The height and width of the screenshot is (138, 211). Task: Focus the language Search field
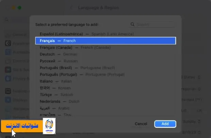155,24
